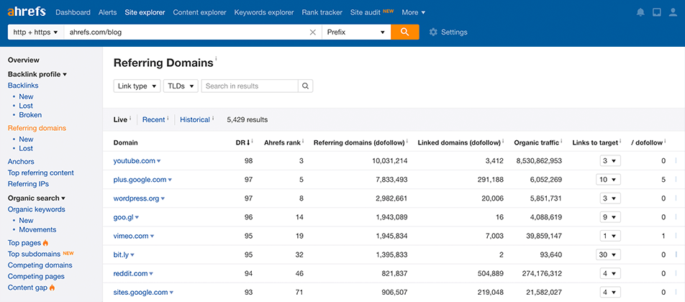The height and width of the screenshot is (302, 685).
Task: Click the ahrefs logo
Action: pos(27,12)
